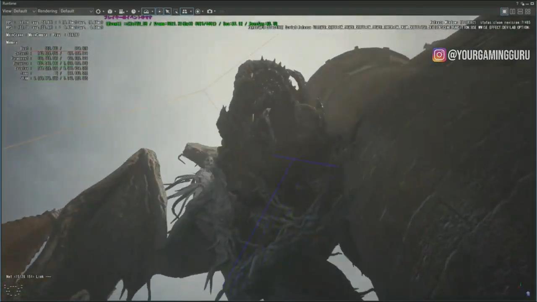Expand the binoculars view dropdown arrow
The image size is (537, 302).
click(x=191, y=11)
